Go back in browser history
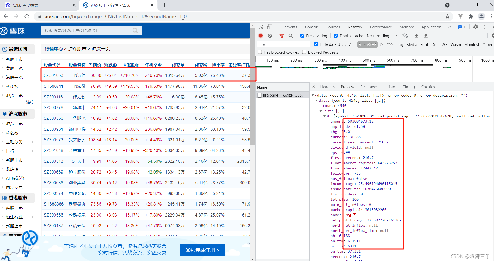Viewport: 494px width, 261px height. coord(6,16)
